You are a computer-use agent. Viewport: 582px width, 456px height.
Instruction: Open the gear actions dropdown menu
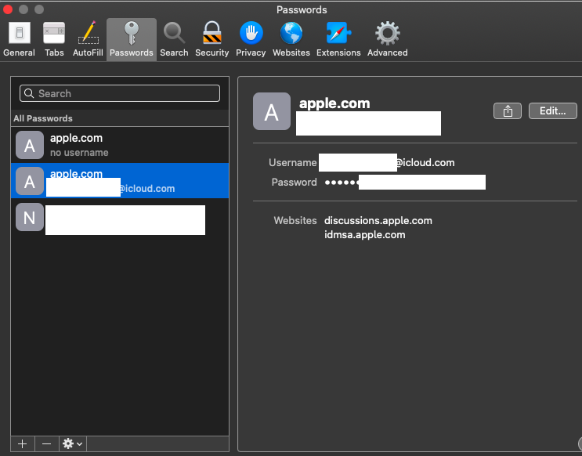point(72,443)
